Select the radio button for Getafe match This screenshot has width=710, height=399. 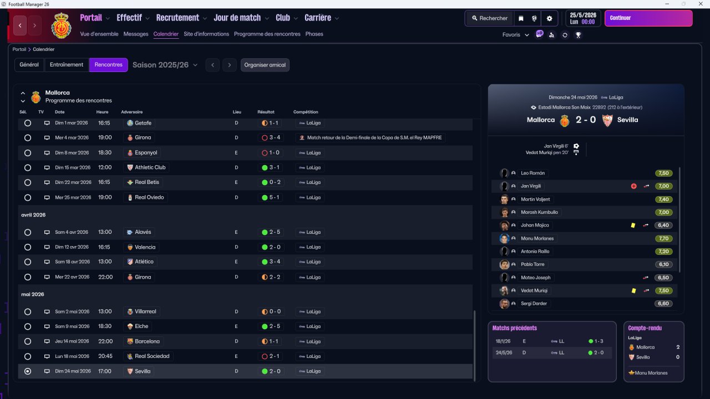coord(28,123)
